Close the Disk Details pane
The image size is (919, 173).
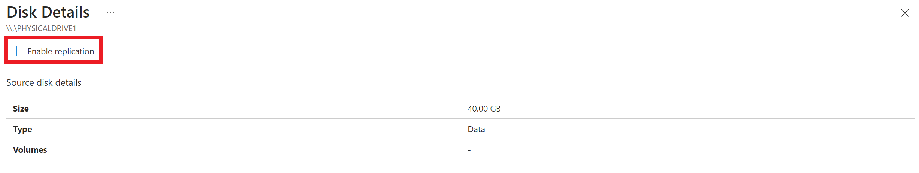click(904, 13)
